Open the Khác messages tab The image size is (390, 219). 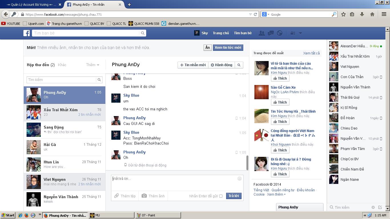click(62, 65)
